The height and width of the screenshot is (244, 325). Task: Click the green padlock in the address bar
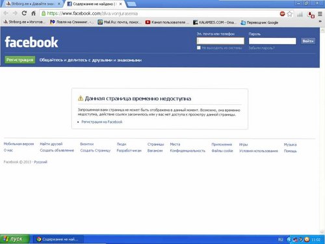[x=44, y=14]
